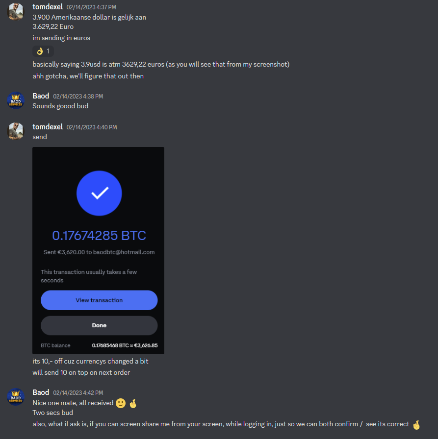Click the 'View transaction' button
This screenshot has width=438, height=439.
tap(99, 300)
